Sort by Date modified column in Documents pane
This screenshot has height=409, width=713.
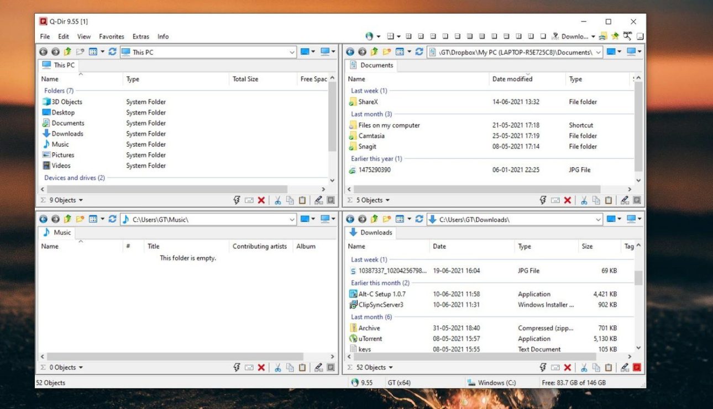[x=512, y=79]
